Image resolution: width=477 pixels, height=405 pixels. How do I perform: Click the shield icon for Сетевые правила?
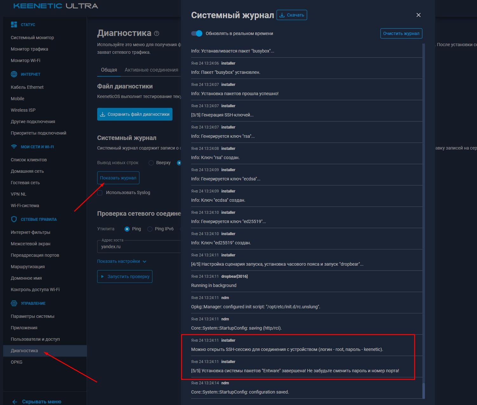pos(14,219)
